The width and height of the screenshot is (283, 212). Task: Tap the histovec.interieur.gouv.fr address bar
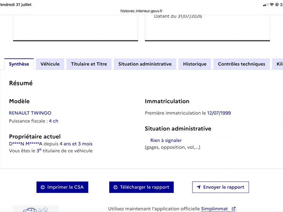point(141,11)
